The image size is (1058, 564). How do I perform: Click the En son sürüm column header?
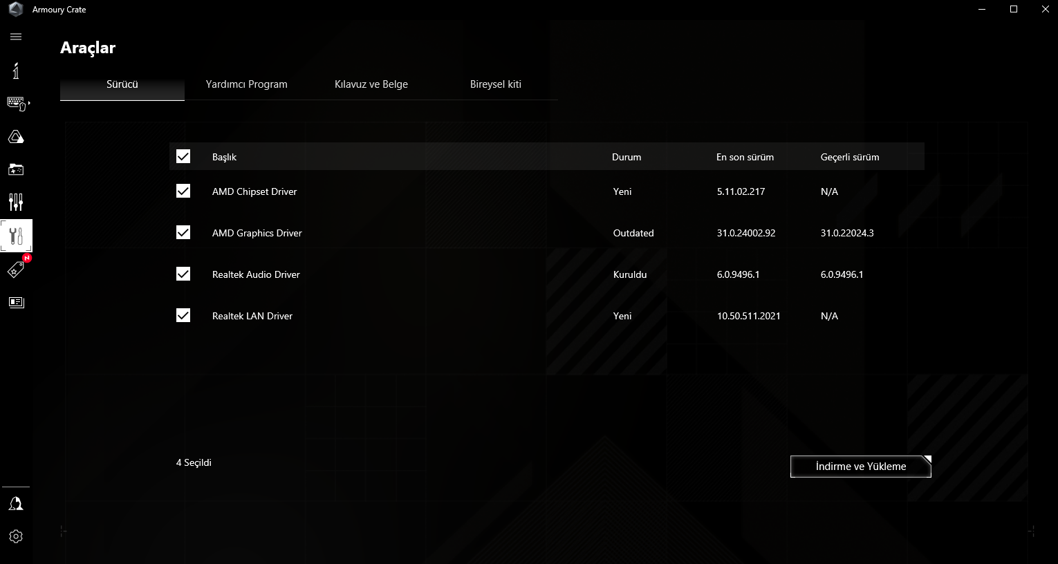click(745, 157)
